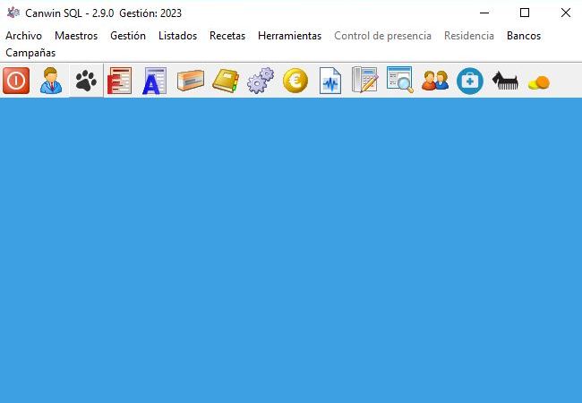
Task: Open the blue letter A document icon
Action: coord(155,81)
